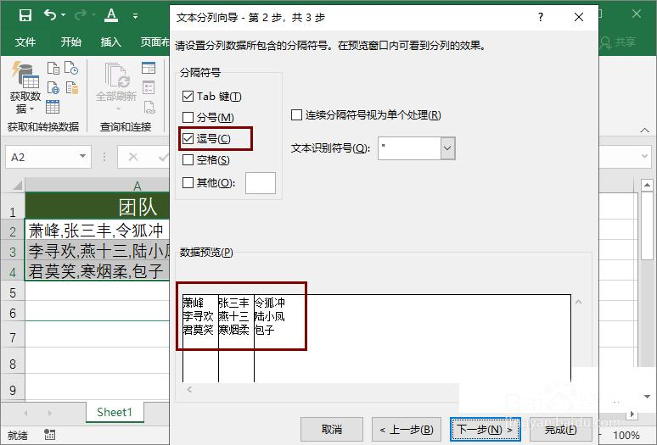Proceed with 下一步 next button

tap(485, 429)
